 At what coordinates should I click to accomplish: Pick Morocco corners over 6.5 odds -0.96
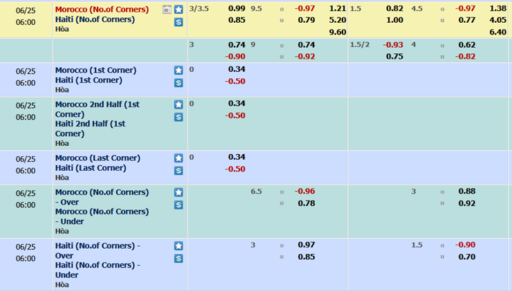(304, 191)
